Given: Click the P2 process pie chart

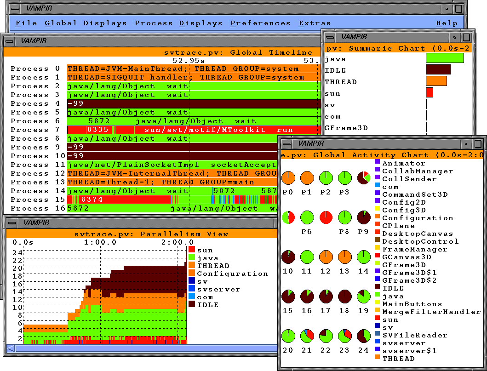Looking at the screenshot, I should coord(326,178).
